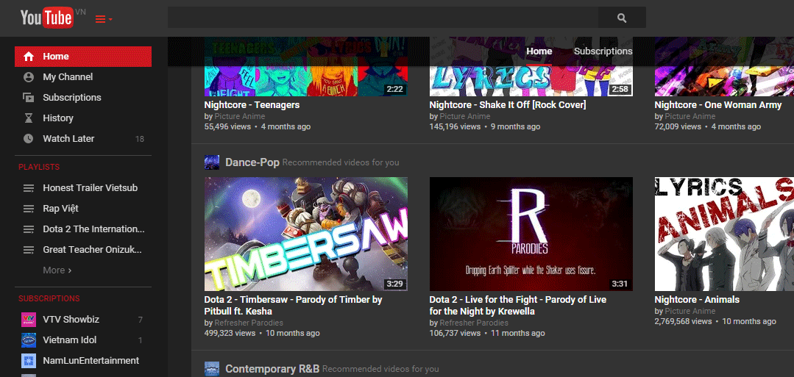Click Picture Anime under Shake It Off
This screenshot has height=377, width=794.
pyautogui.click(x=465, y=116)
